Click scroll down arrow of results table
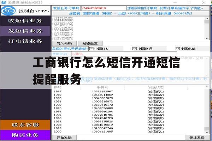Viewport: 212px width, 141px height. point(207,132)
